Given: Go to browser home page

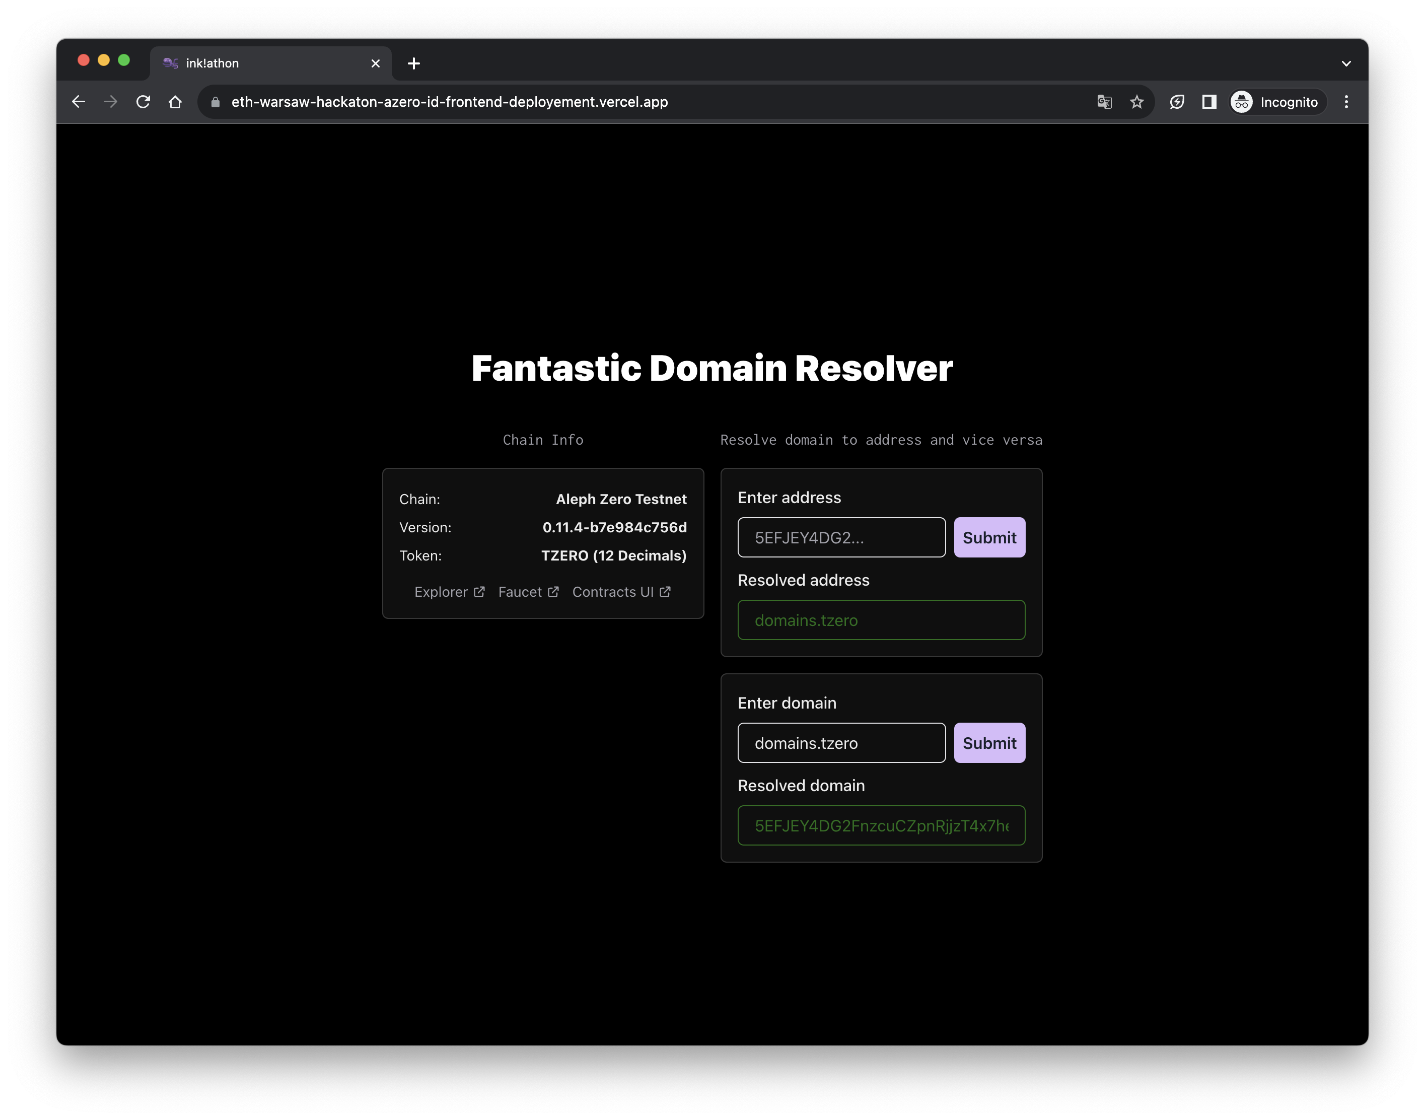Looking at the screenshot, I should pos(175,102).
